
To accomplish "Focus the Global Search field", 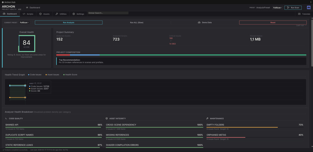I will (x=108, y=13).
